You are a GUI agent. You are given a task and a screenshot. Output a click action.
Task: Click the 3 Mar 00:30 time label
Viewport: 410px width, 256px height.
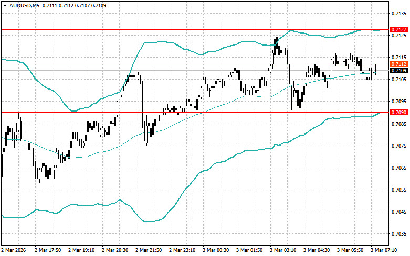click(x=216, y=250)
